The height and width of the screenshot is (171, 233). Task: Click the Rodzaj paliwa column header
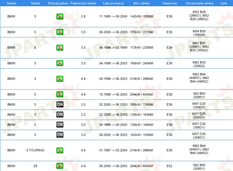point(58,3)
